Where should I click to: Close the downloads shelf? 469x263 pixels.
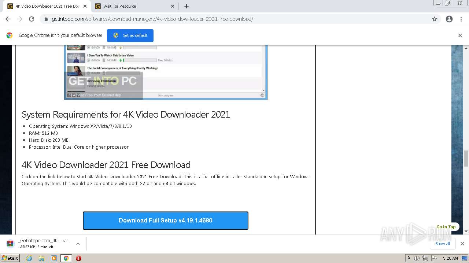click(x=462, y=244)
